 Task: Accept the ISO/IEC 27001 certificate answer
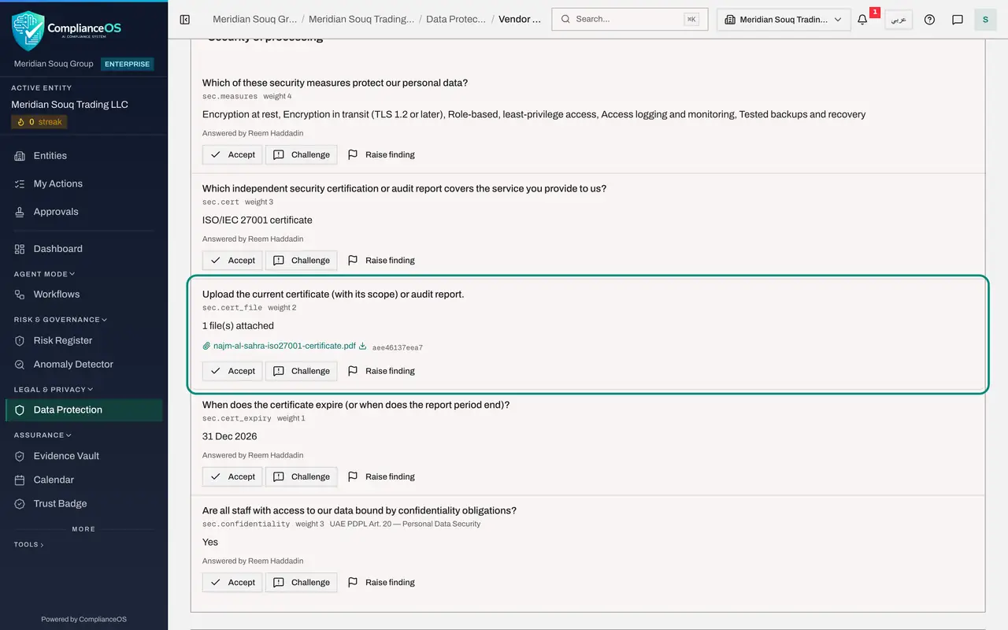pyautogui.click(x=232, y=260)
